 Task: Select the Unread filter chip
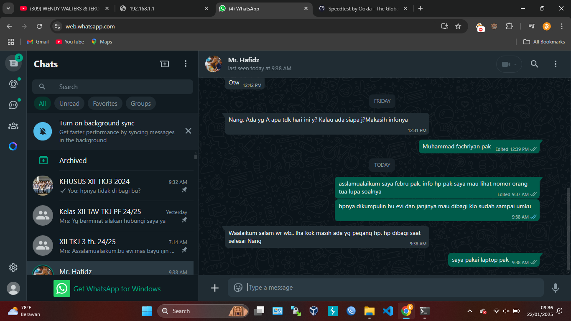point(69,104)
